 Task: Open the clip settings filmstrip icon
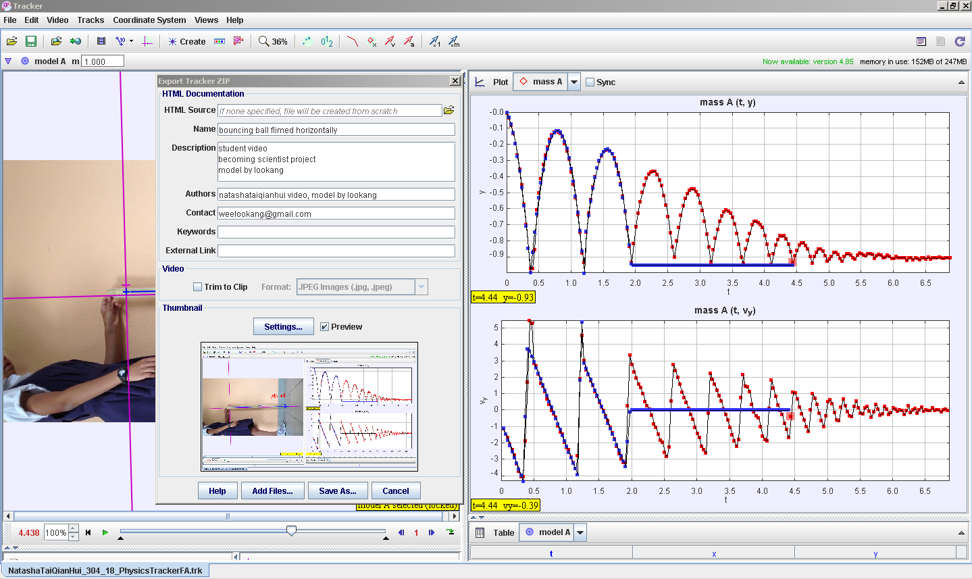coord(101,41)
